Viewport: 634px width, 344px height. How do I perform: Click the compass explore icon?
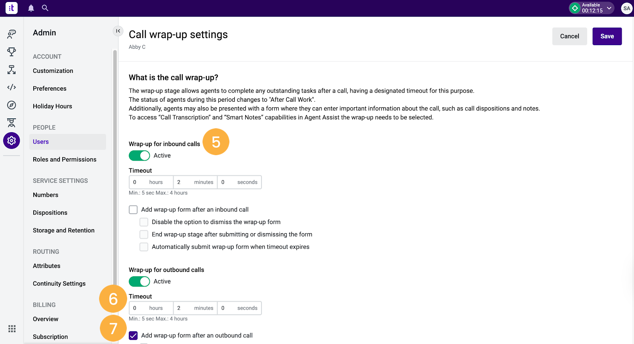(11, 105)
